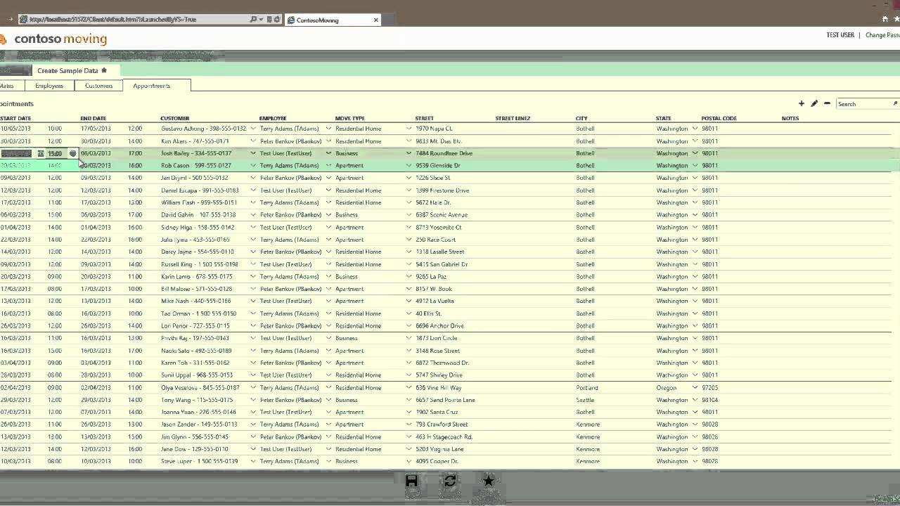Open employee dropdown in David Galvin row

tap(328, 214)
